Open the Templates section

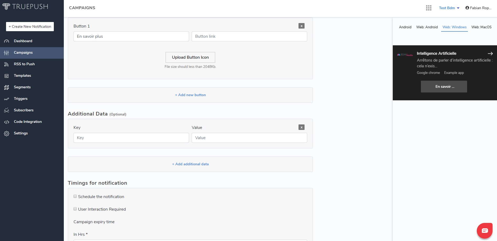(x=23, y=75)
